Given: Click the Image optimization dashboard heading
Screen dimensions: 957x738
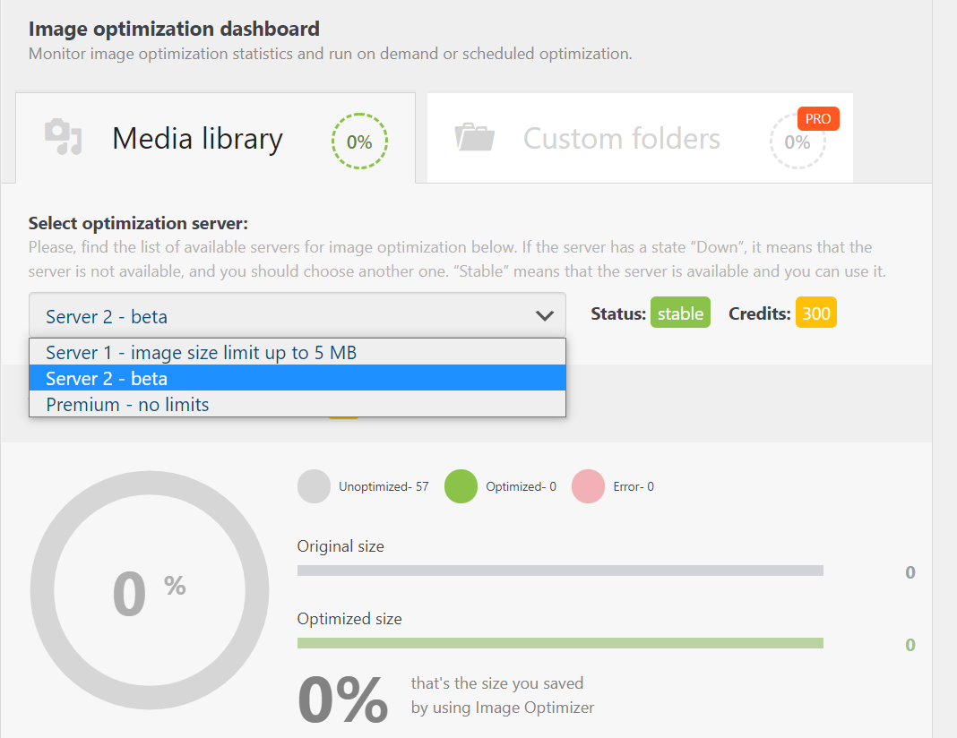Looking at the screenshot, I should (174, 30).
